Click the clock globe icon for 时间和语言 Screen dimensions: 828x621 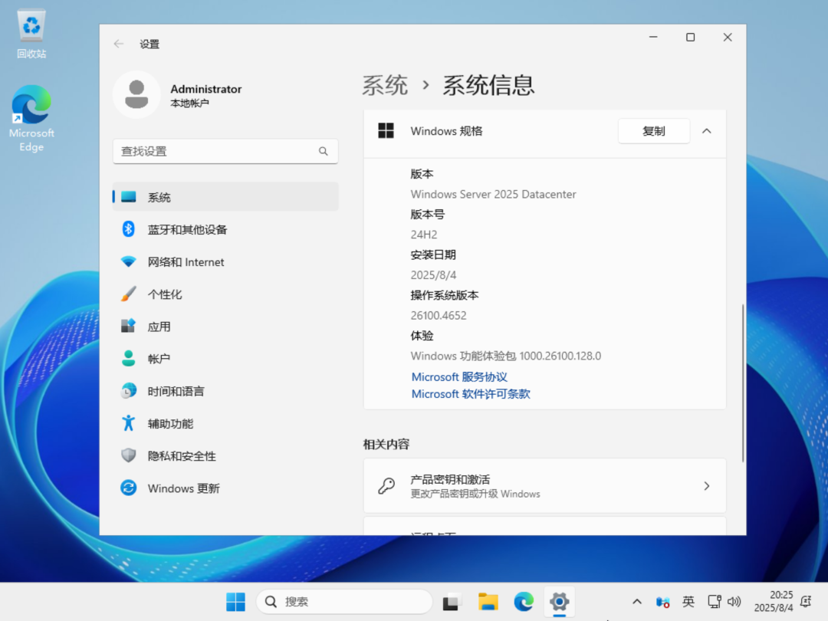tap(128, 391)
